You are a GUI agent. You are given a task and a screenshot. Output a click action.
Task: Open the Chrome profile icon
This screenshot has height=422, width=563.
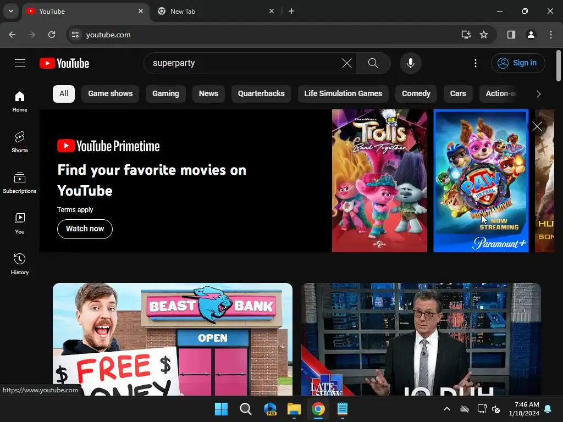pyautogui.click(x=531, y=35)
